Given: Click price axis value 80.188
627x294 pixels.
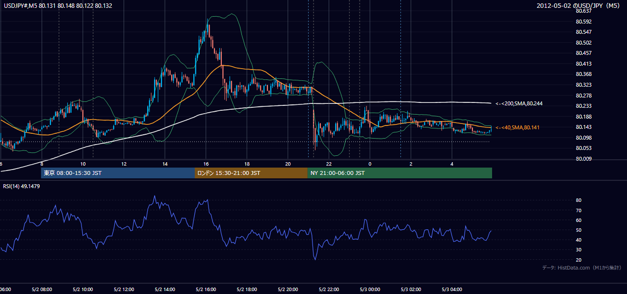Looking at the screenshot, I should (583, 117).
